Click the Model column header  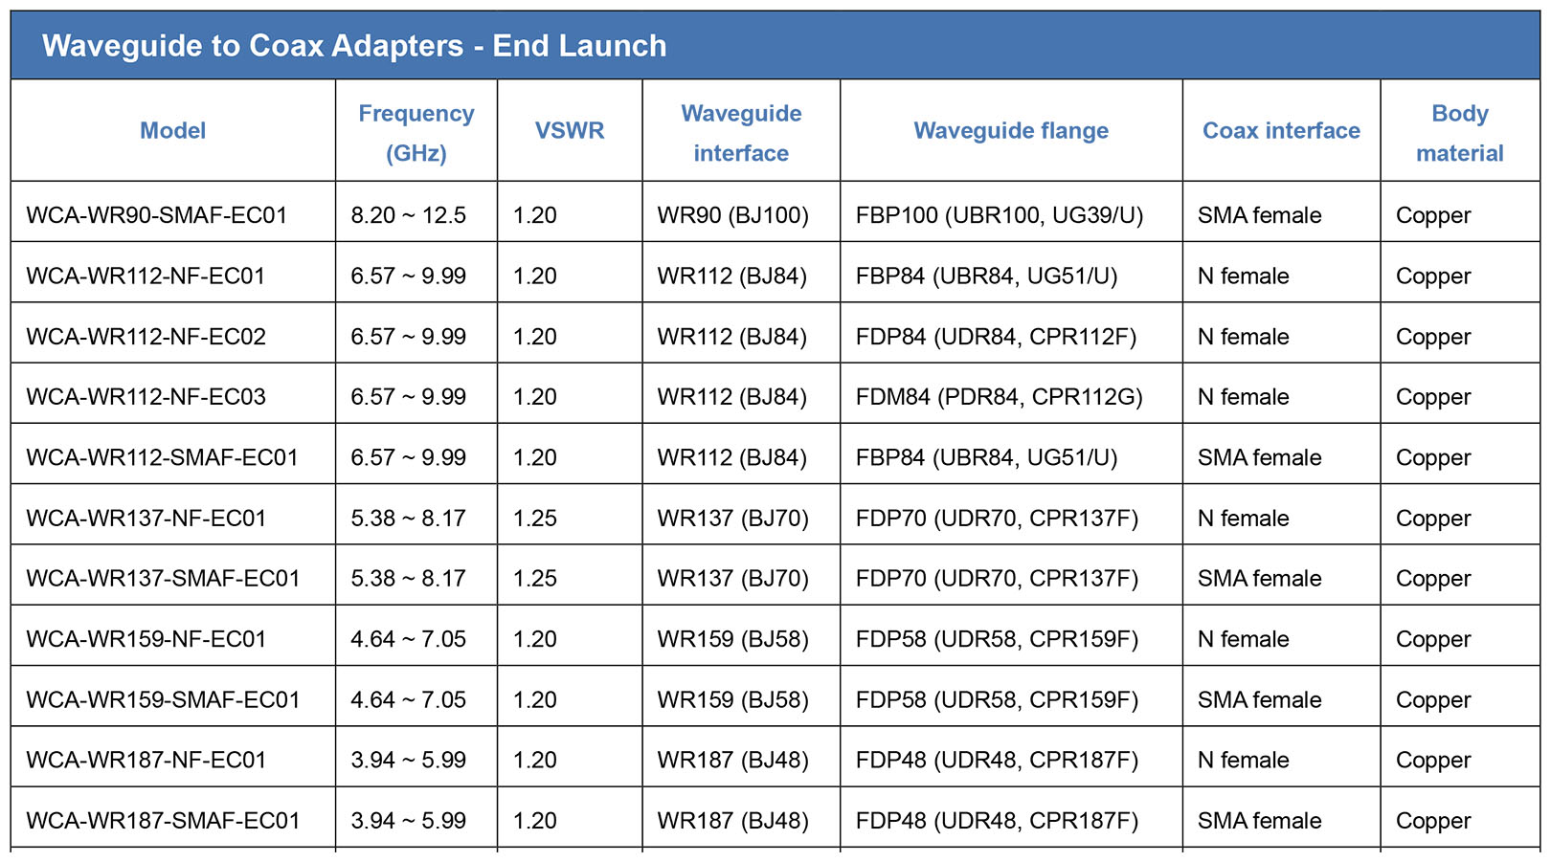coord(172,131)
